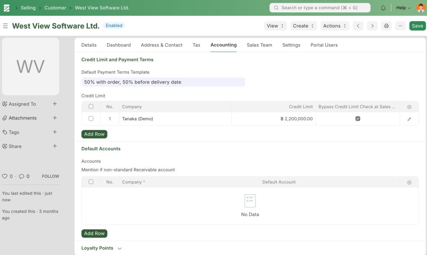Add an assignee with the plus icon
The width and height of the screenshot is (427, 255).
(x=55, y=104)
